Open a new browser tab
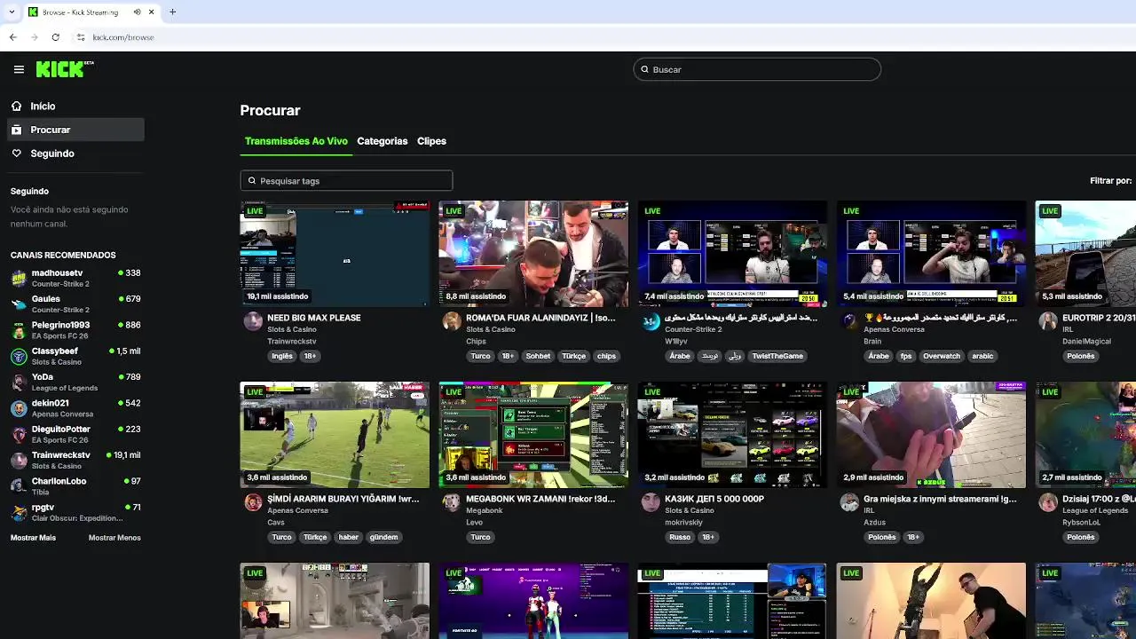Image resolution: width=1136 pixels, height=639 pixels. click(172, 12)
